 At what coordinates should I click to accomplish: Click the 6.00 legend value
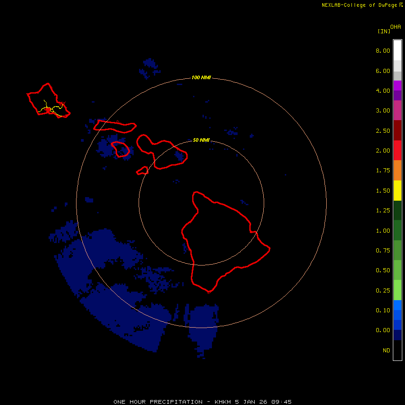click(383, 71)
